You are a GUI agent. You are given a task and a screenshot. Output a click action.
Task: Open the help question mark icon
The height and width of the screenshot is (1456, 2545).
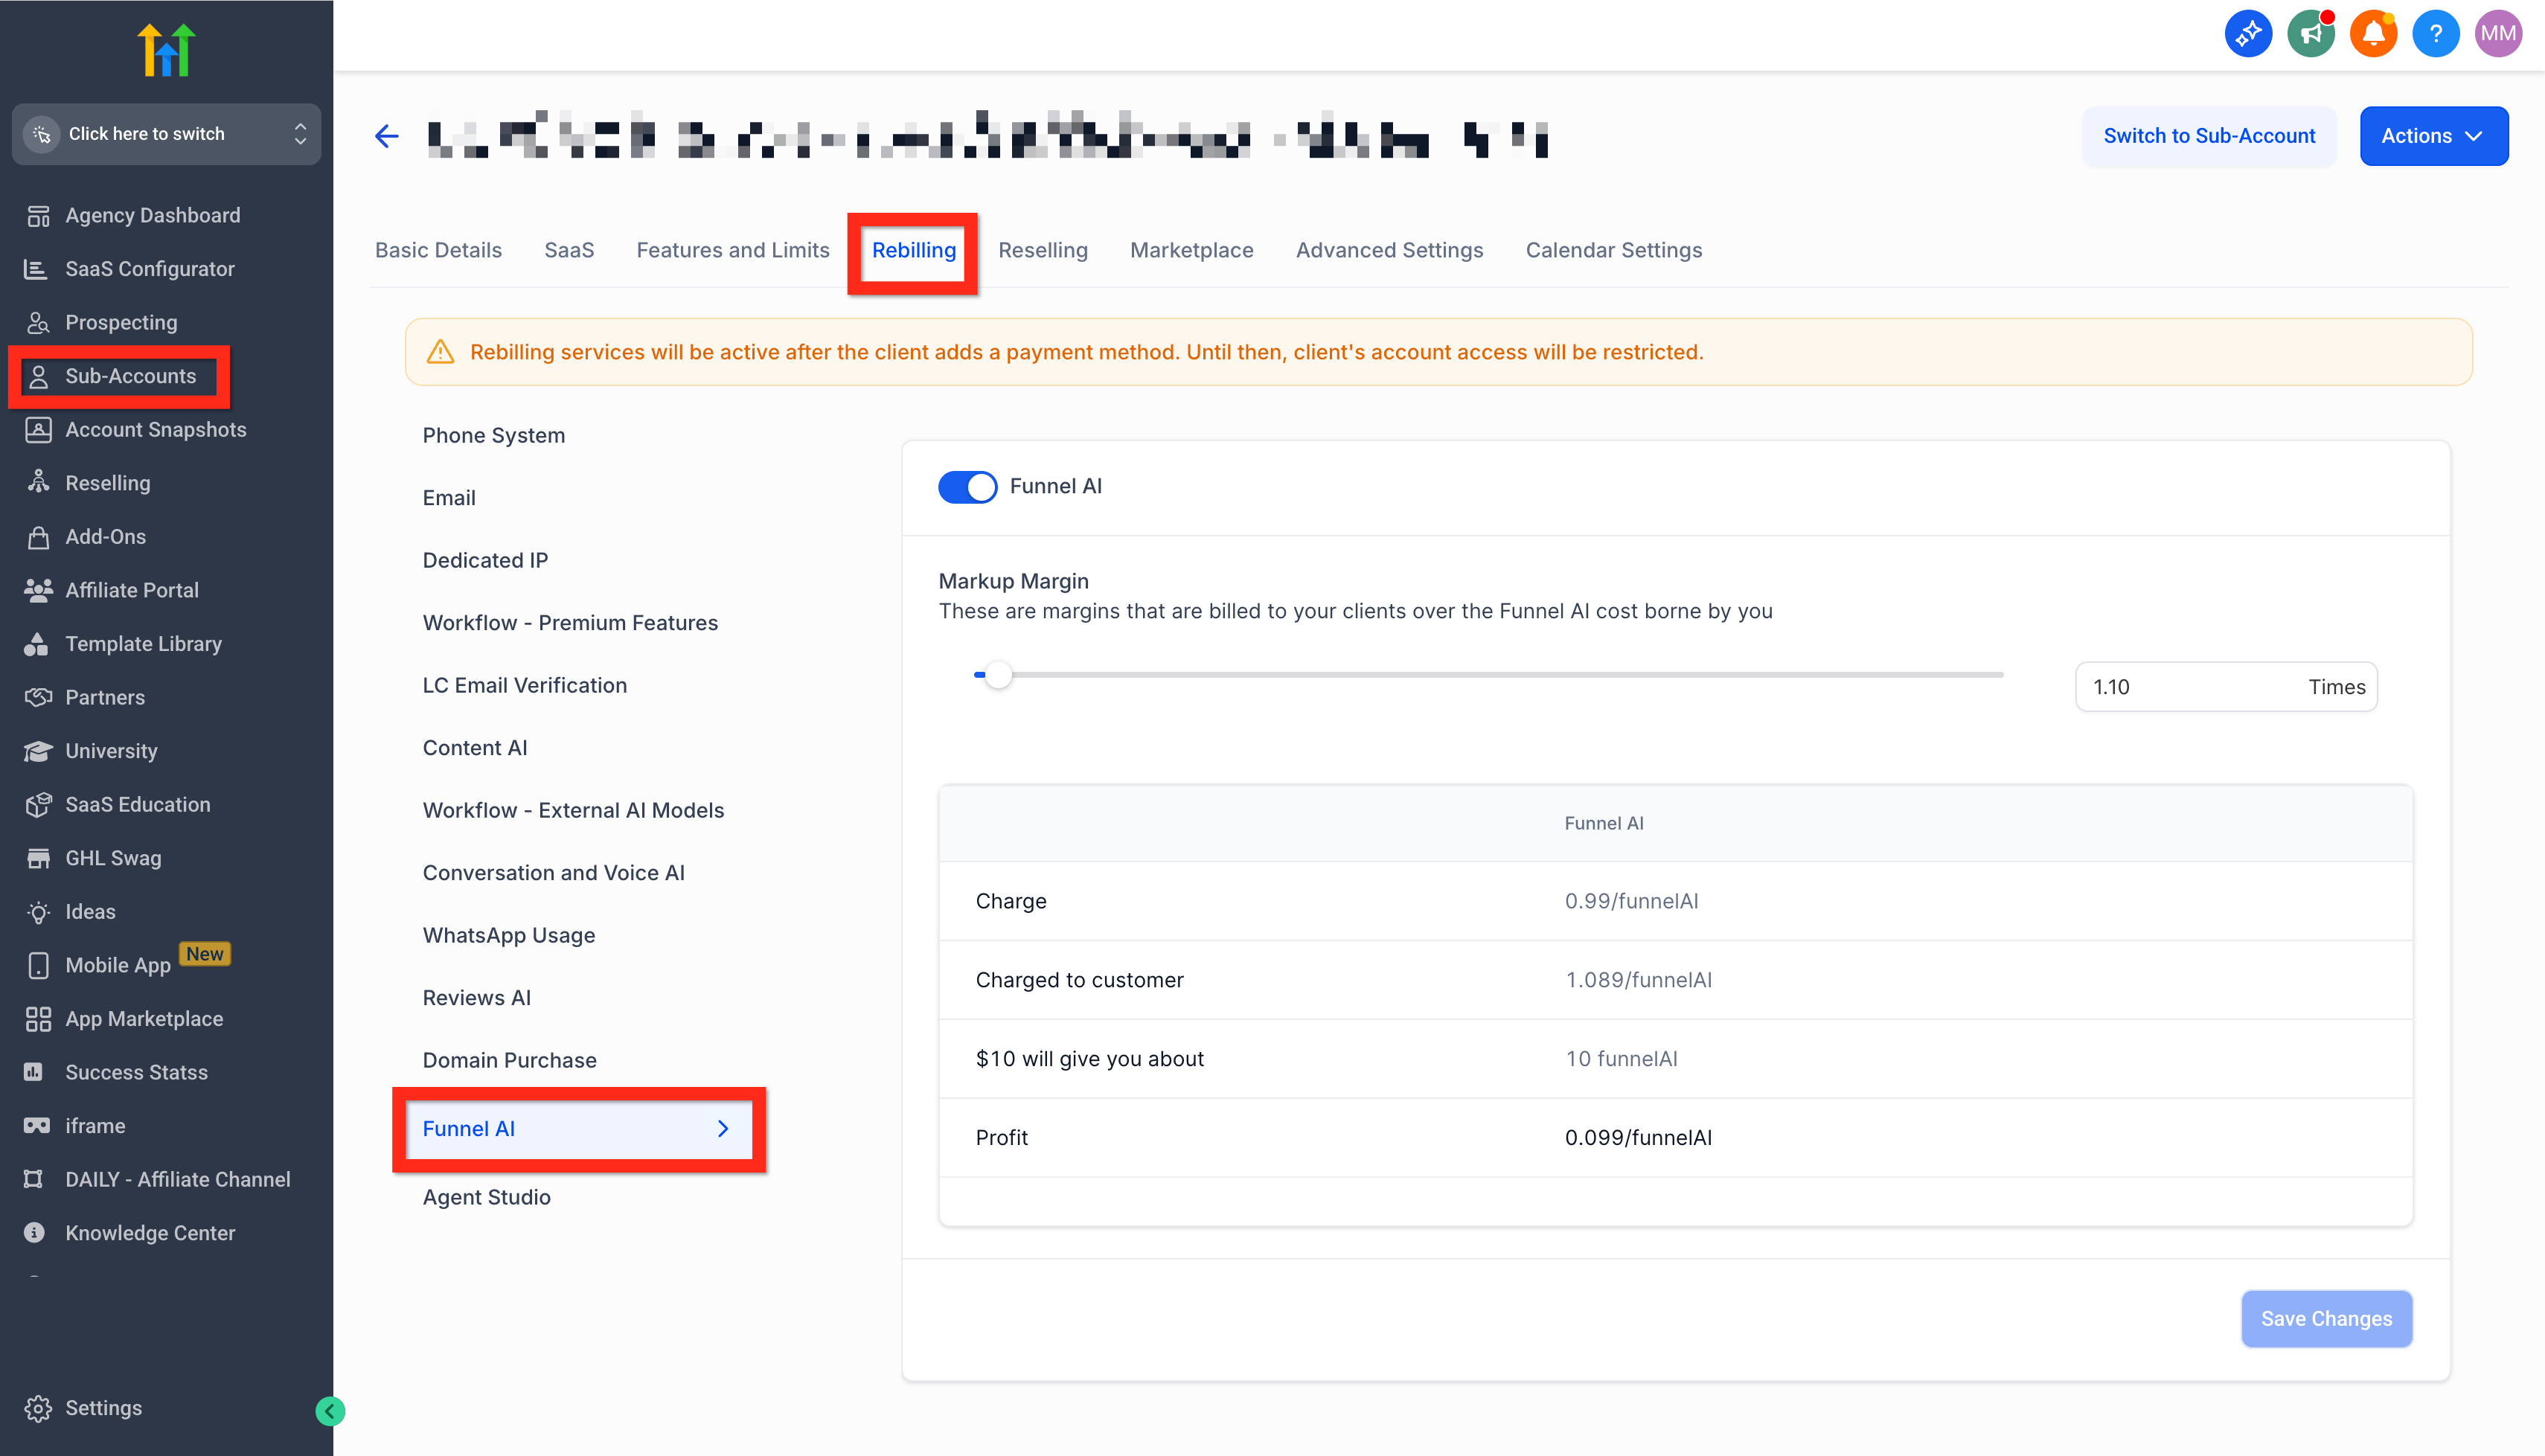[x=2435, y=34]
